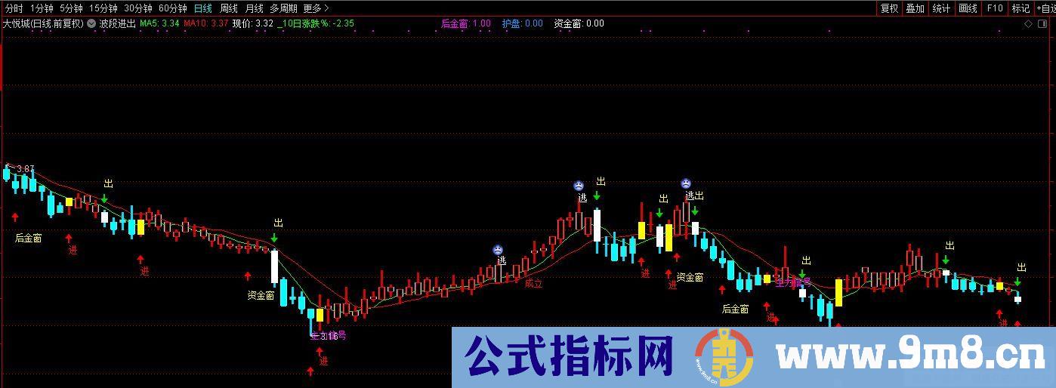Select the 1分钟 period tab

[x=42, y=8]
